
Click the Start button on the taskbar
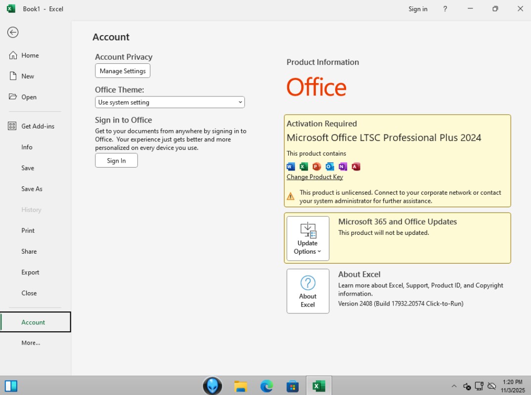tap(11, 386)
